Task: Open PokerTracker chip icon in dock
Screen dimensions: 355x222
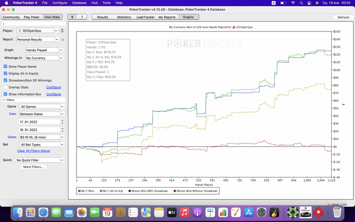Action: (x=293, y=212)
